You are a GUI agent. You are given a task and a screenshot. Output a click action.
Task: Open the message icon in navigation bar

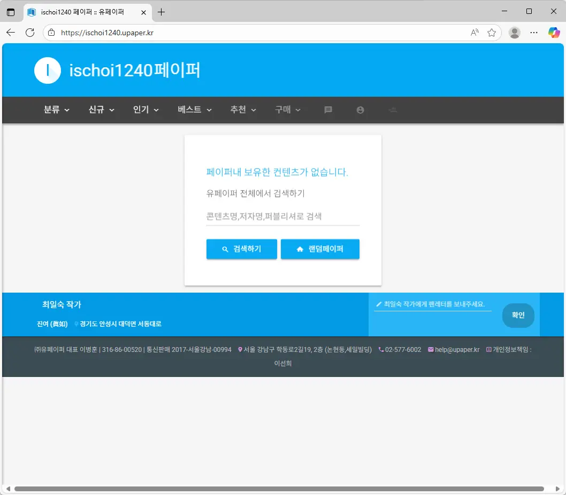click(x=328, y=110)
